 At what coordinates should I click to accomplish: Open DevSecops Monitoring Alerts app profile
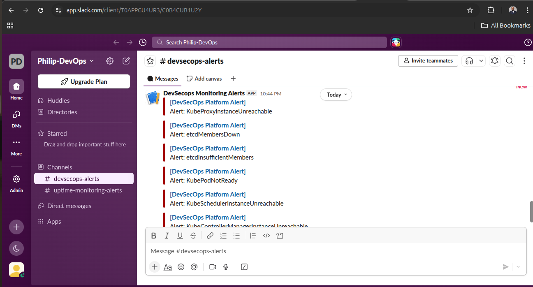point(204,93)
